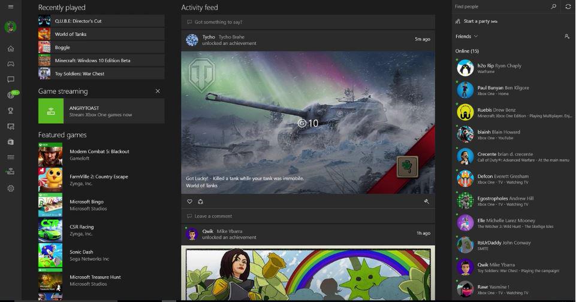The width and height of the screenshot is (576, 302).
Task: Click the person icon beside Friends
Action: click(x=567, y=36)
